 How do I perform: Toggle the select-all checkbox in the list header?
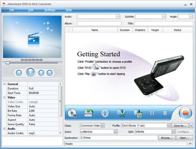pos(69,30)
